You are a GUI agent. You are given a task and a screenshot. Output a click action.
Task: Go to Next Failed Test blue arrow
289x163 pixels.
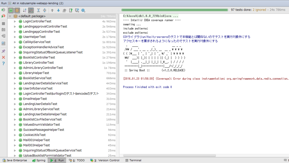pos(58,10)
